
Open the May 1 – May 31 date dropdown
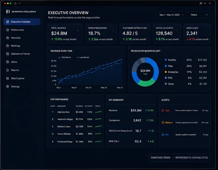[171, 15]
